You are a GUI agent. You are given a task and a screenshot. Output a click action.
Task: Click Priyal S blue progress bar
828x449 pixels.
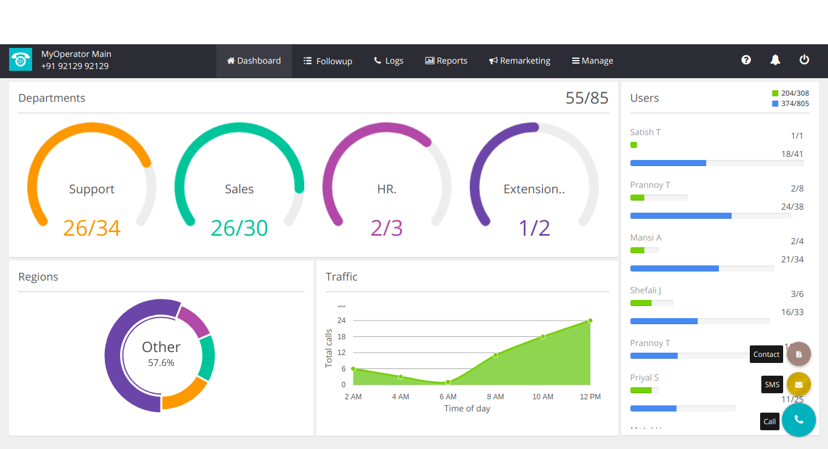click(x=683, y=408)
